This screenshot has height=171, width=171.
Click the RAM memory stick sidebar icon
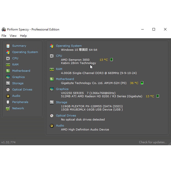8,64
